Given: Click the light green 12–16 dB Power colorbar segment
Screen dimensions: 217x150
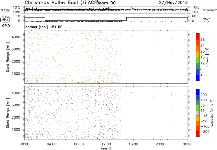Looking at the screenshot, I should 198,60.
